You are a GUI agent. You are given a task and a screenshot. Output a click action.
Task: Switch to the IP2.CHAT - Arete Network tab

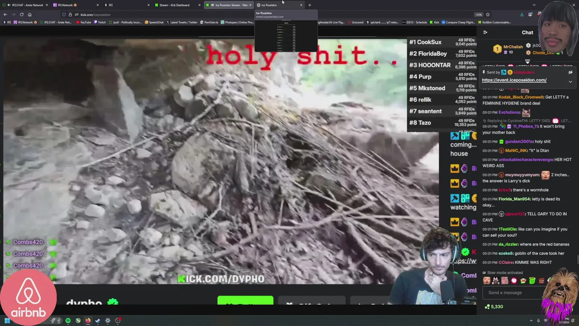pyautogui.click(x=25, y=5)
